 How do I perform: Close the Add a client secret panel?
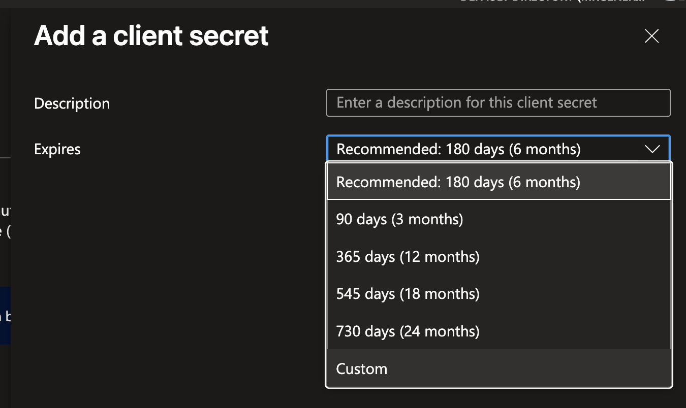click(x=651, y=36)
